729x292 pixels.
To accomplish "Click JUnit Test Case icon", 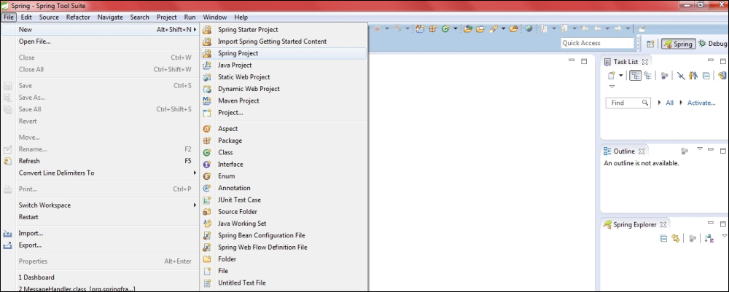I will [x=207, y=200].
